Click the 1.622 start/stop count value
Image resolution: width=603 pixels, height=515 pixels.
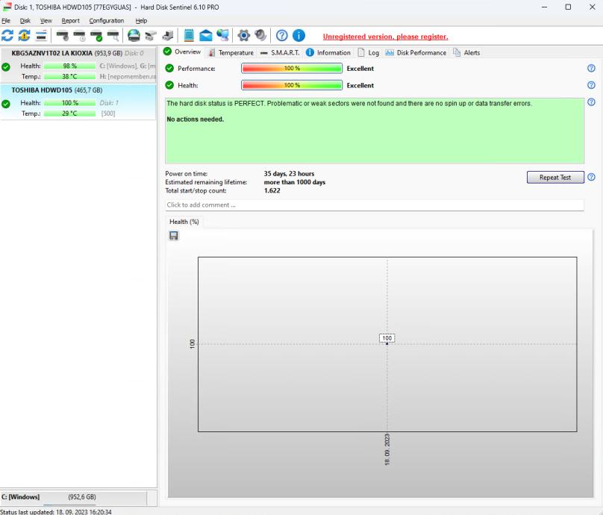tap(272, 191)
